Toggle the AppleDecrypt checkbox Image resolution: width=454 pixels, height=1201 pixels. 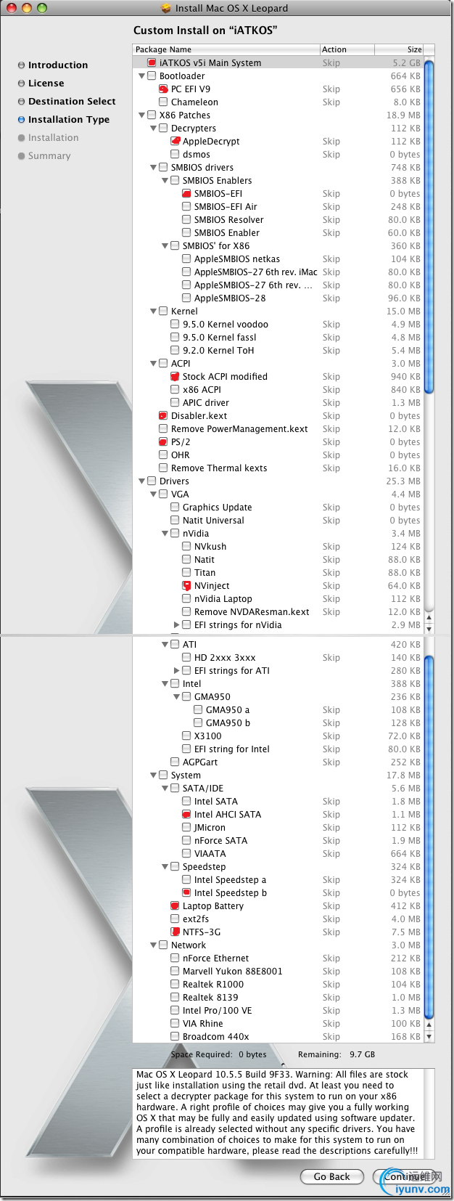click(x=175, y=142)
